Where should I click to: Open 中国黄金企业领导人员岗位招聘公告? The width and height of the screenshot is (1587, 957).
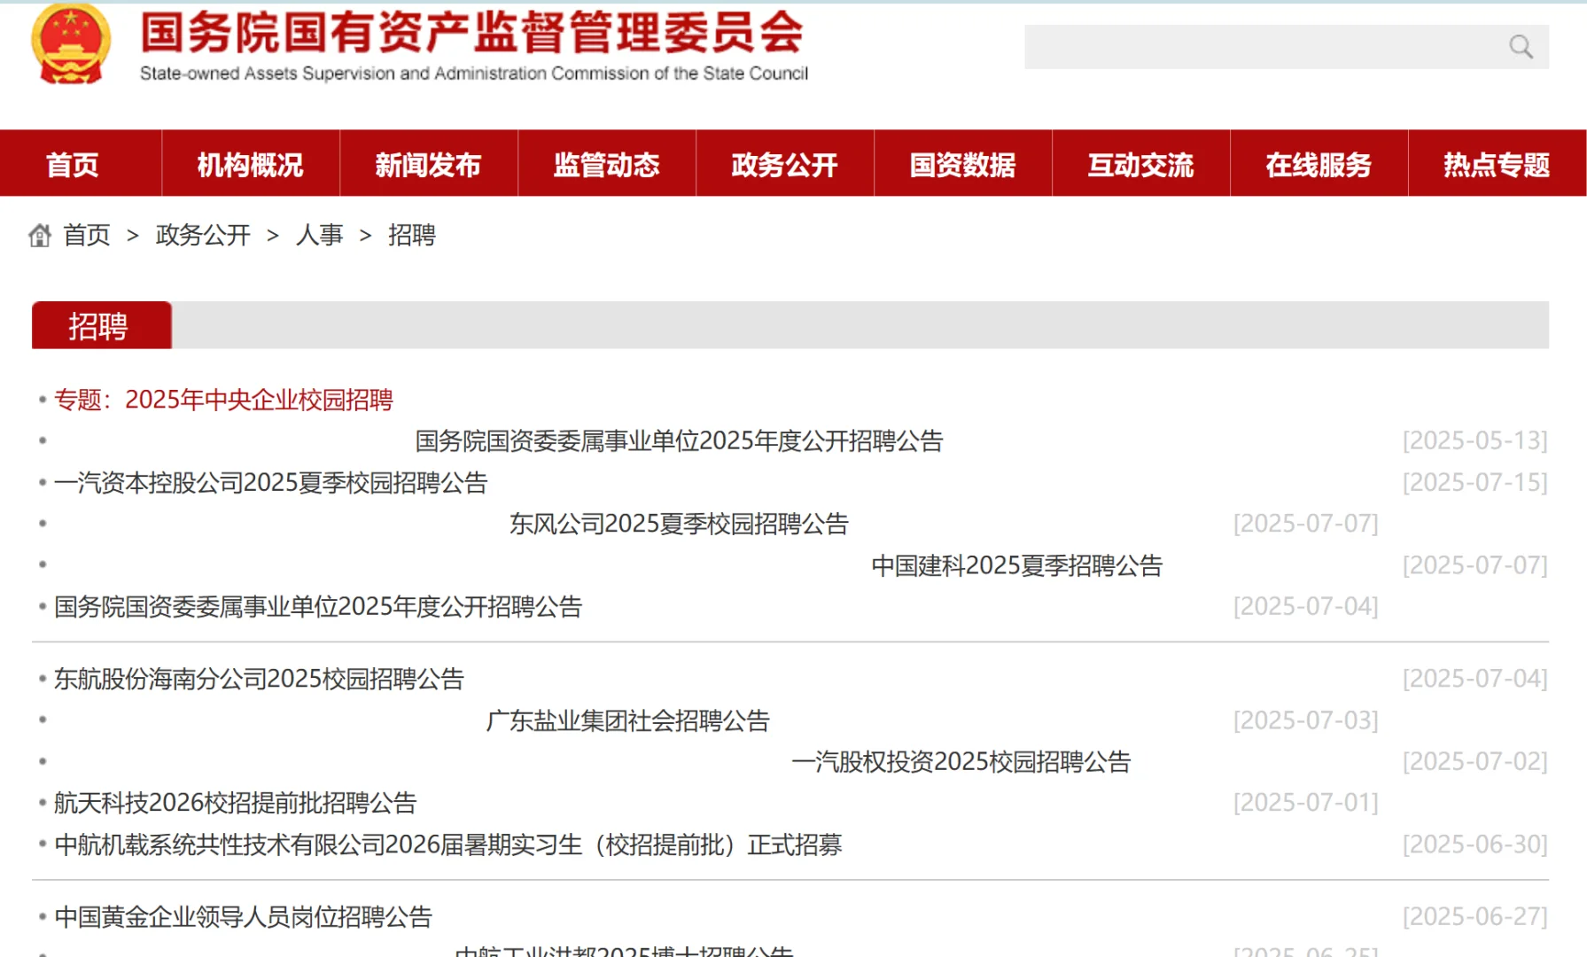tap(244, 916)
